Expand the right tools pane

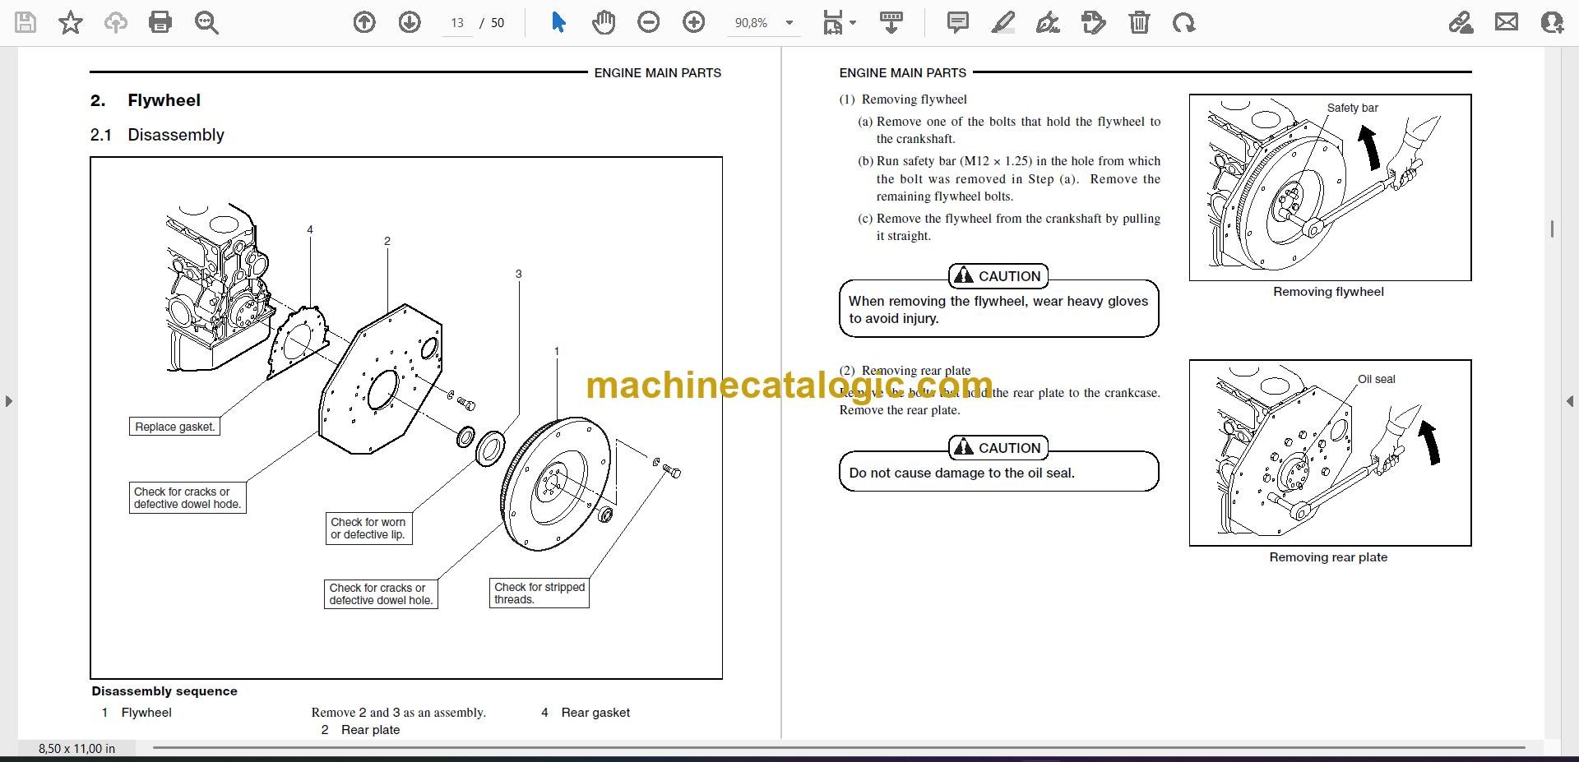tap(1570, 401)
